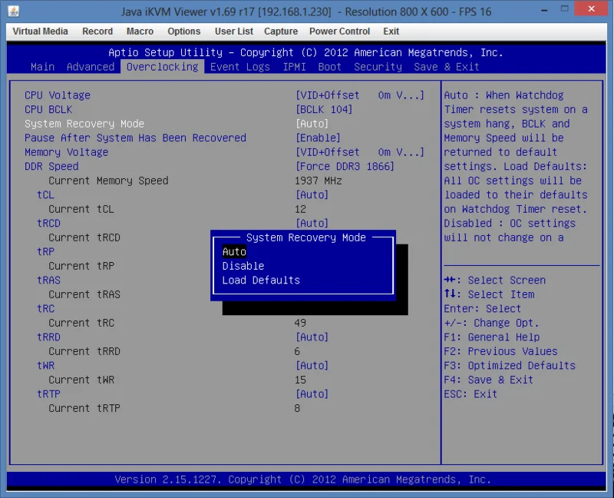The image size is (614, 498).
Task: Click the Current tCL label
Action: click(81, 209)
